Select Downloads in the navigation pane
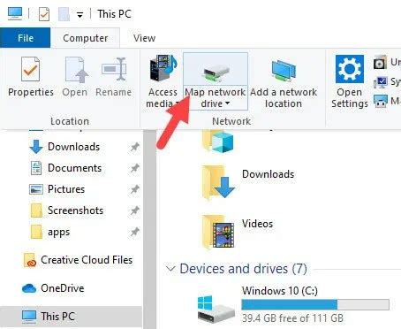 click(73, 147)
